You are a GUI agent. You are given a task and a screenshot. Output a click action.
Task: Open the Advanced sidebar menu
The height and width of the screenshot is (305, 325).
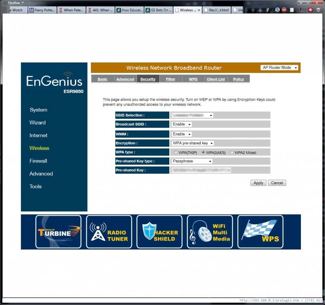click(41, 173)
